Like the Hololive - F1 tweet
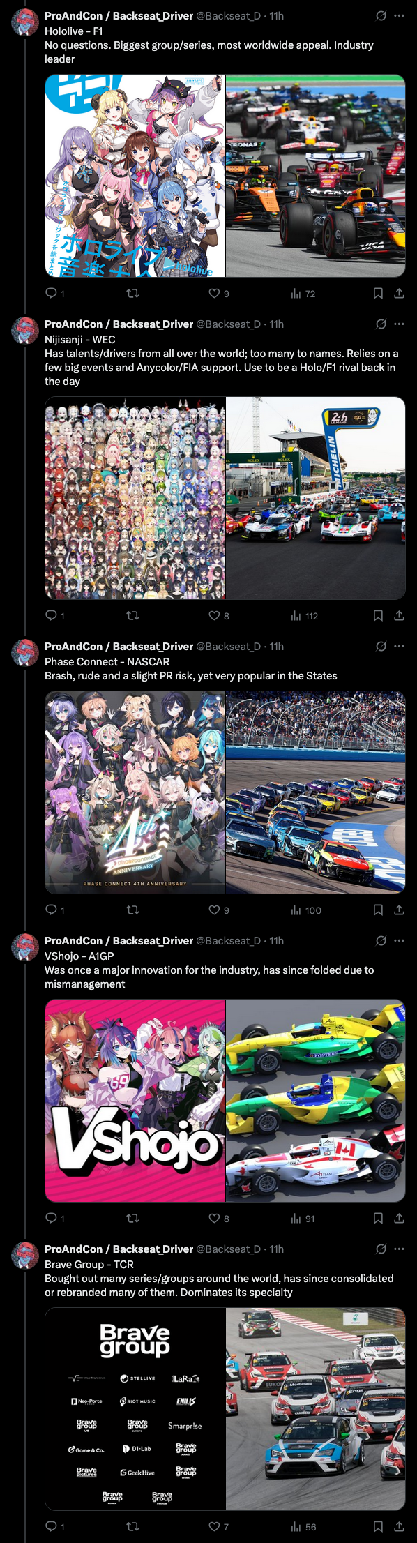The width and height of the screenshot is (417, 1543). [x=214, y=294]
